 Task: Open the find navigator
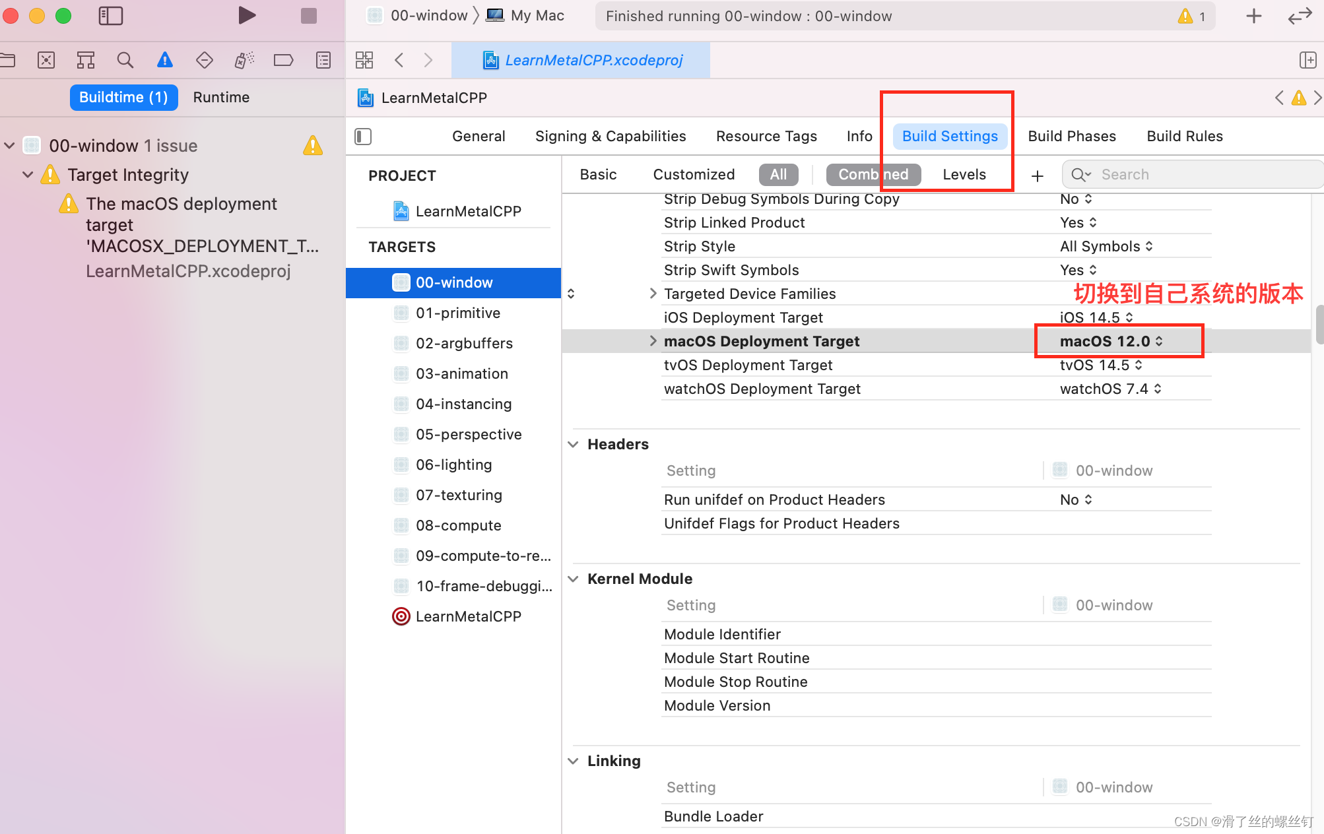pos(125,60)
